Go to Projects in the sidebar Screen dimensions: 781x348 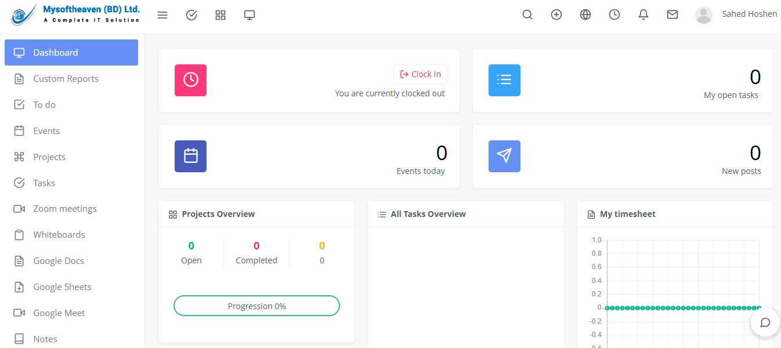click(x=49, y=157)
